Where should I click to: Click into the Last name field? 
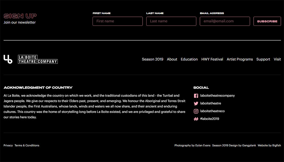pos(171,21)
